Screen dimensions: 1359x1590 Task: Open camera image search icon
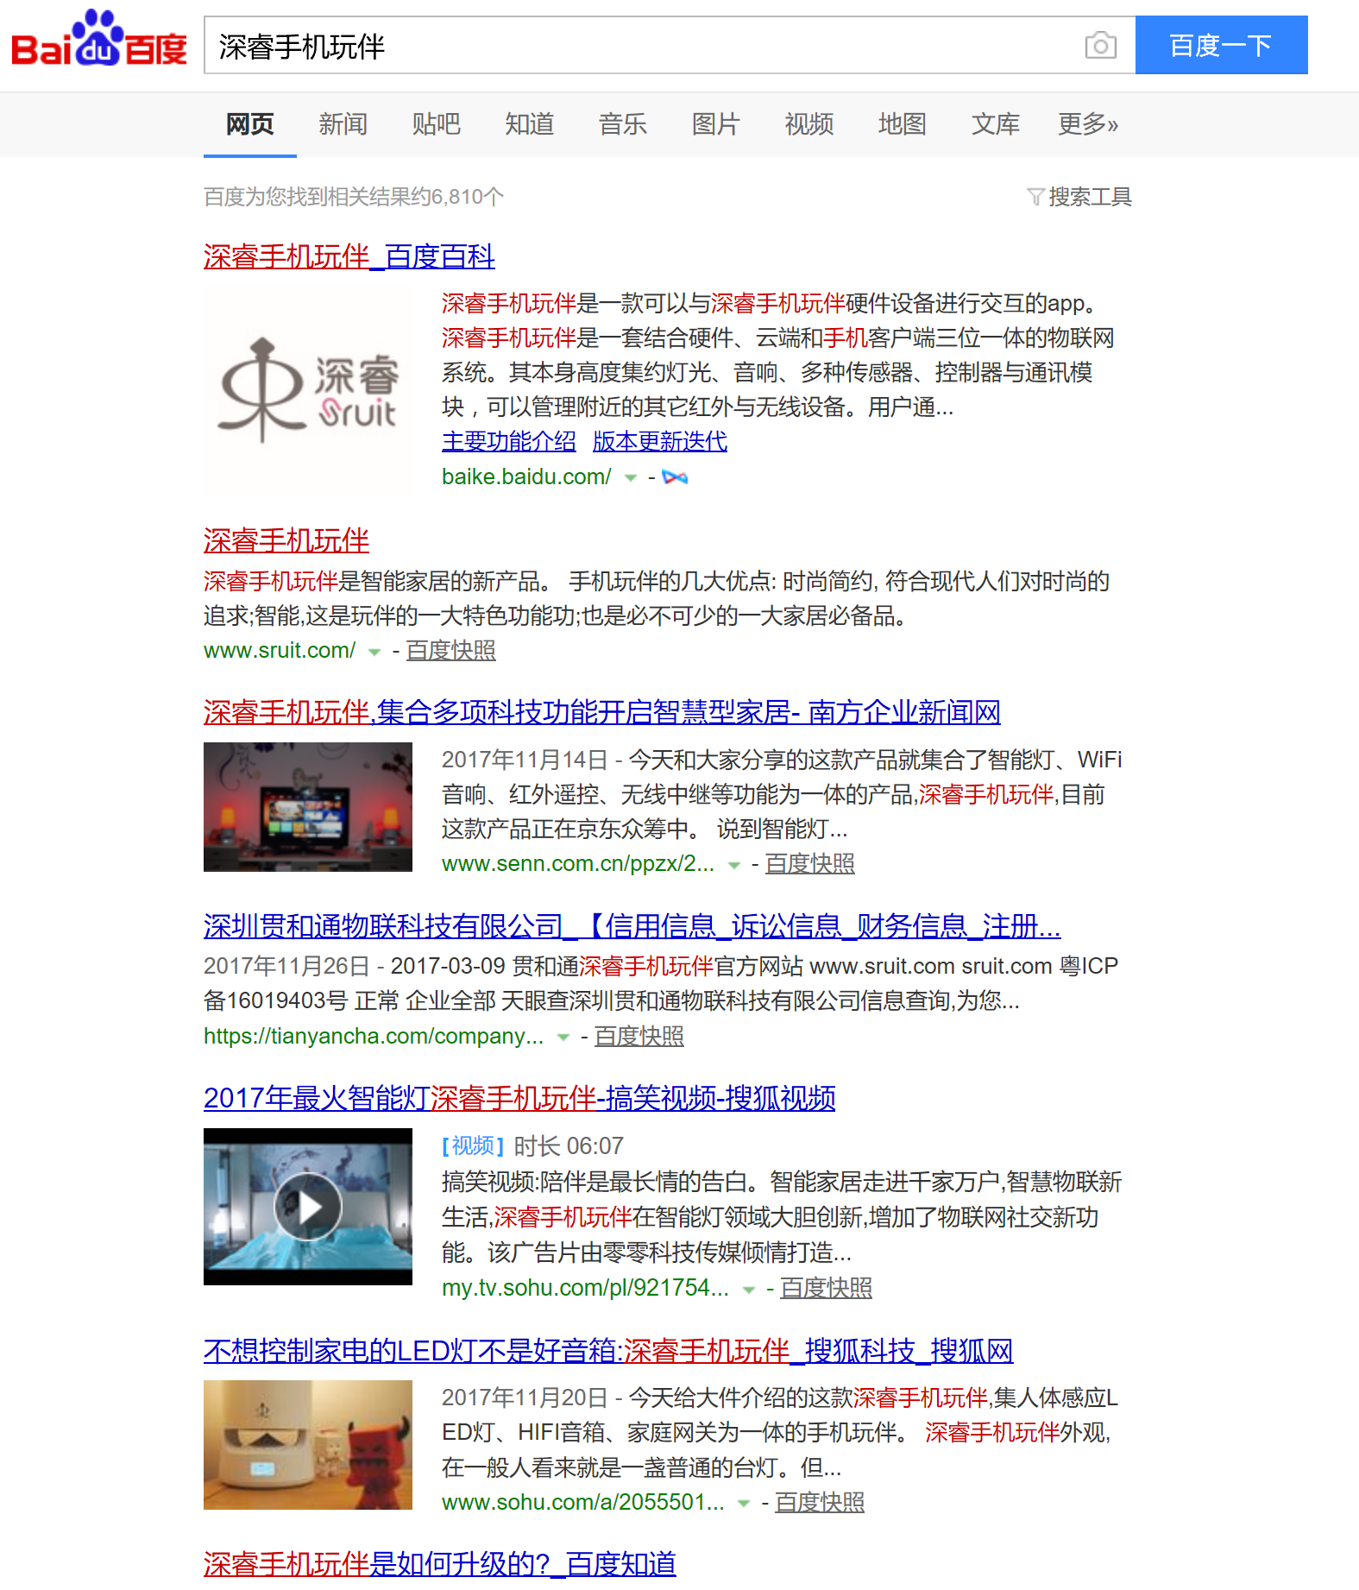pyautogui.click(x=1100, y=45)
